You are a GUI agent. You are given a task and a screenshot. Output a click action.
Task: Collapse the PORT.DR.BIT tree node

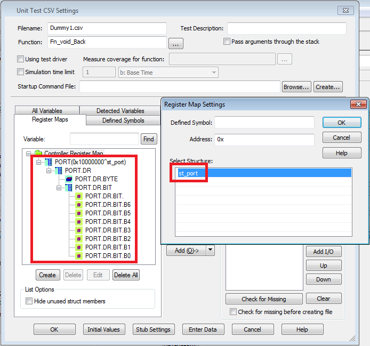pyautogui.click(x=59, y=188)
